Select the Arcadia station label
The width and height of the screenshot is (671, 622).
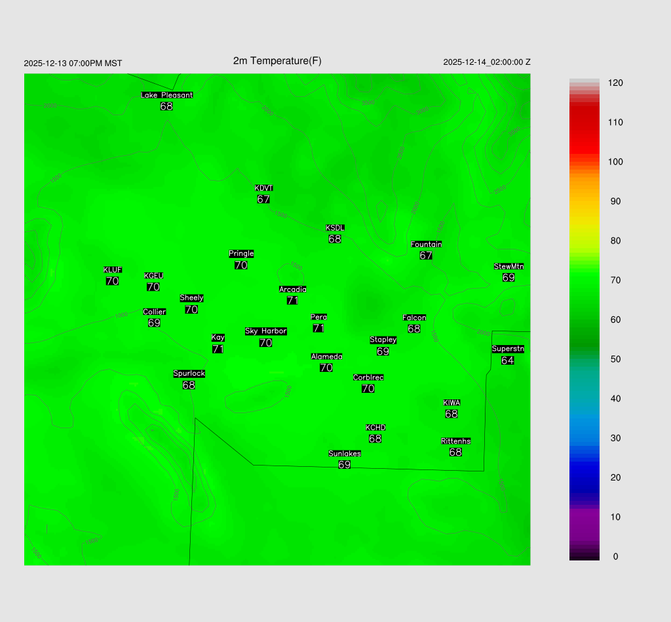click(292, 289)
